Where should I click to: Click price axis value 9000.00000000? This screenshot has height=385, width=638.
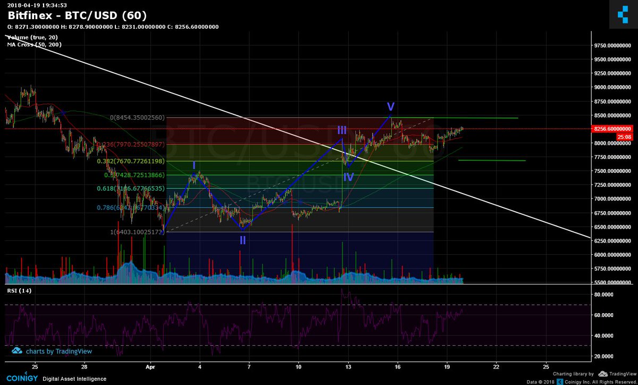pos(613,87)
